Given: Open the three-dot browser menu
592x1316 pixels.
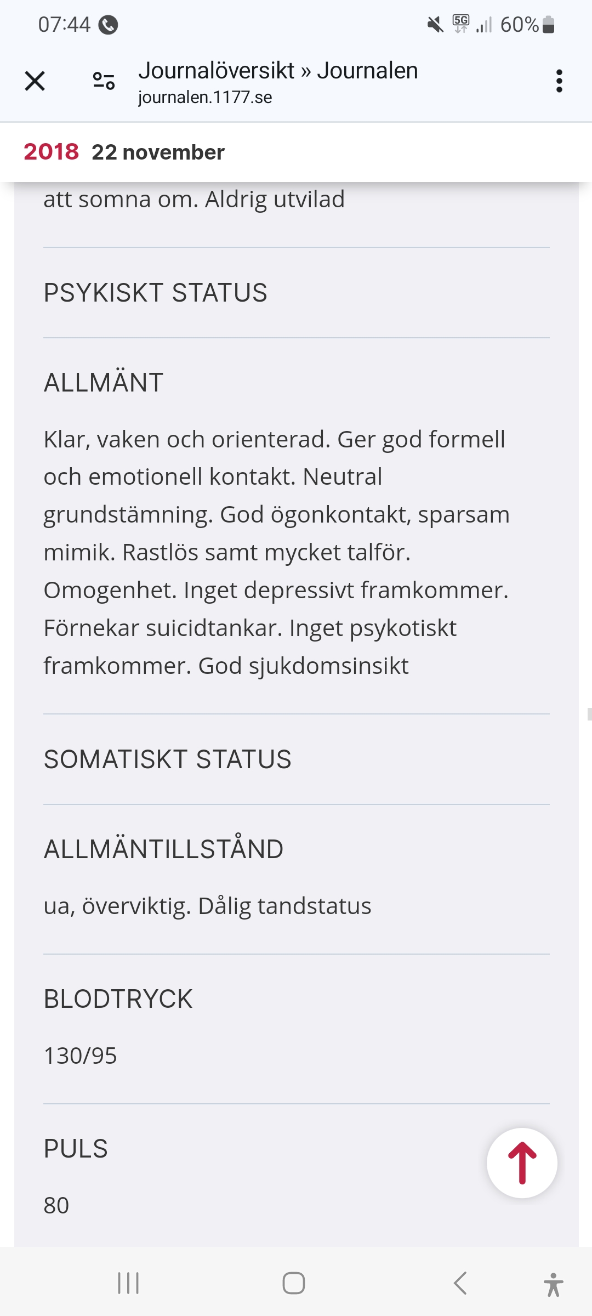Looking at the screenshot, I should (x=559, y=81).
